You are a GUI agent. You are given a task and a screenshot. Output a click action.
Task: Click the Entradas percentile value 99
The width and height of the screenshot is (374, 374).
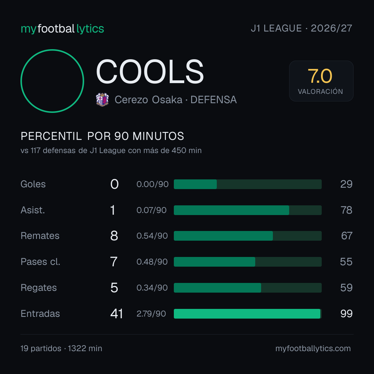pos(346,314)
